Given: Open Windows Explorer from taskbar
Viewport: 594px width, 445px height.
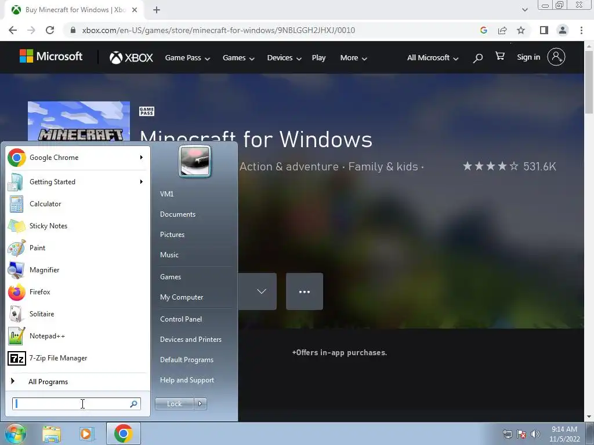Looking at the screenshot, I should click(52, 434).
